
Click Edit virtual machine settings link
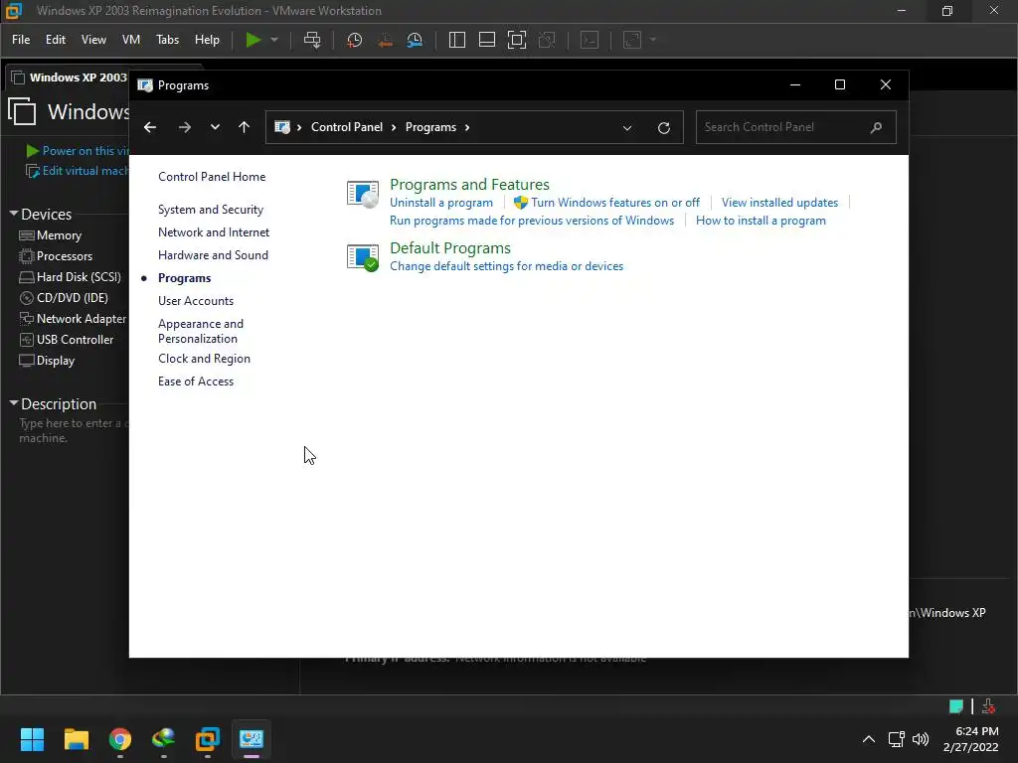(x=78, y=171)
